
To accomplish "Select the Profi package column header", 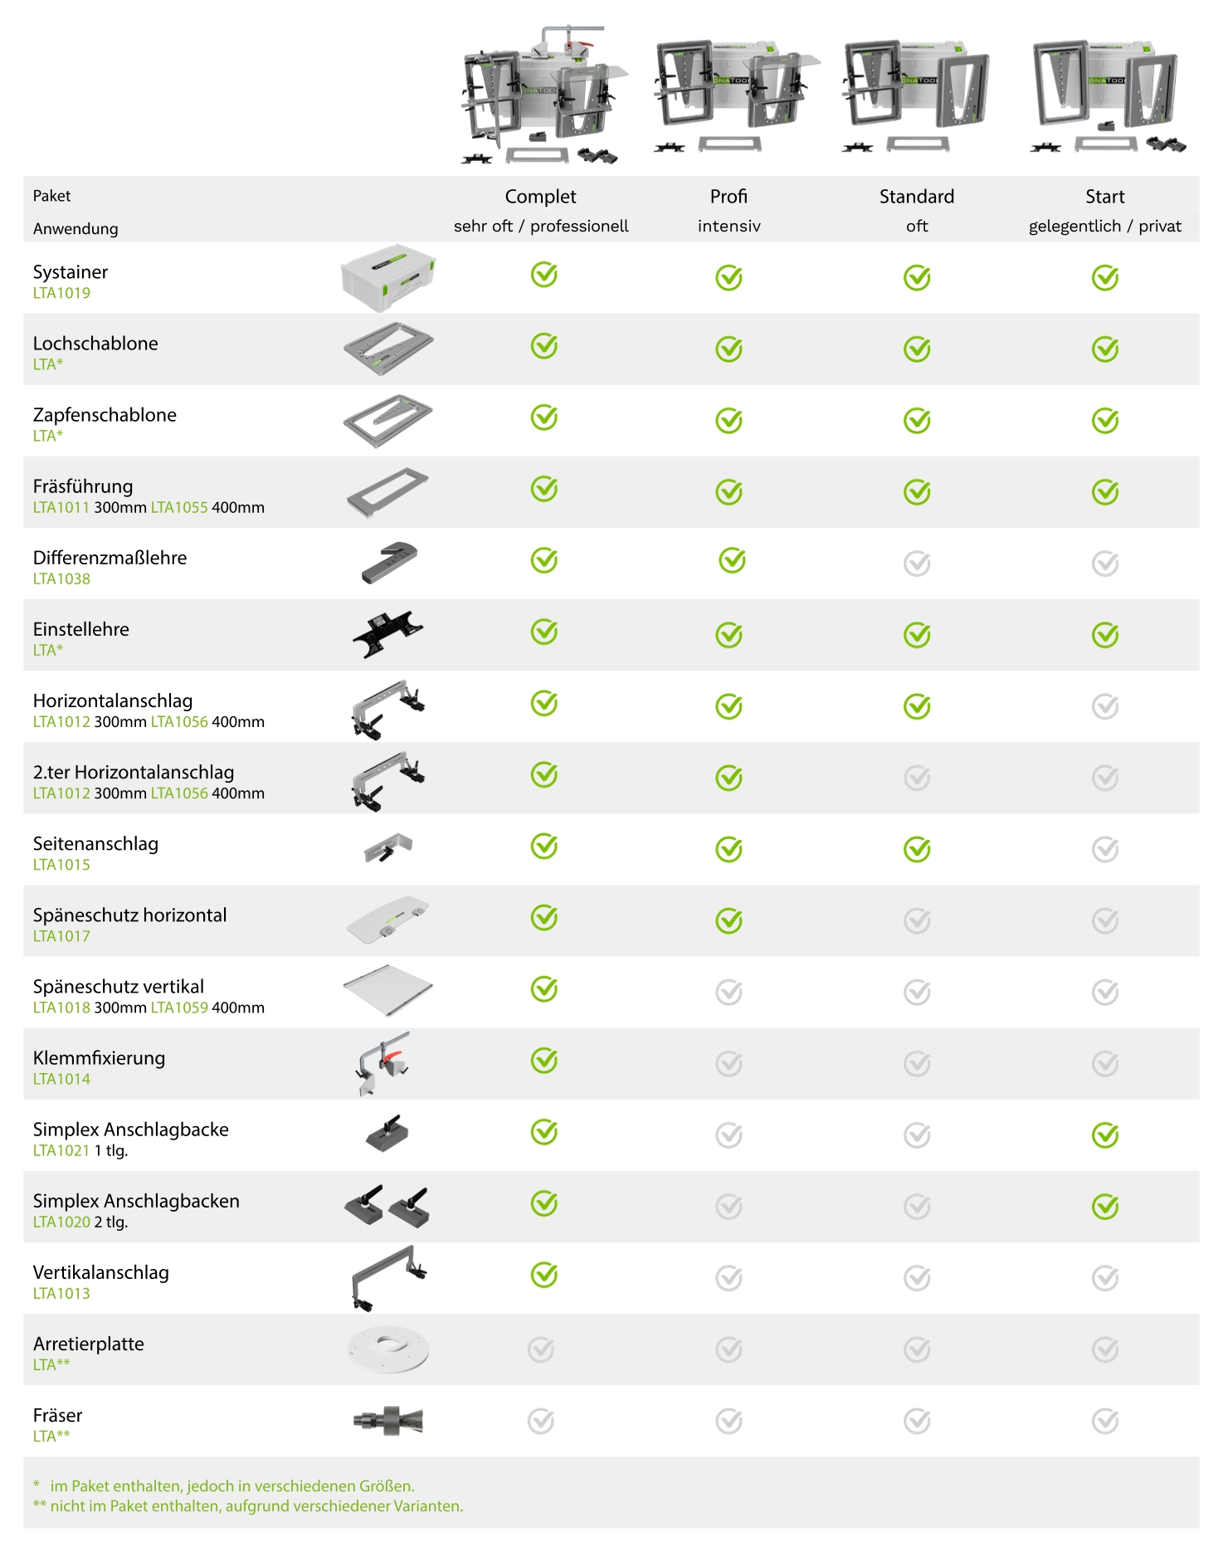I will tap(728, 197).
